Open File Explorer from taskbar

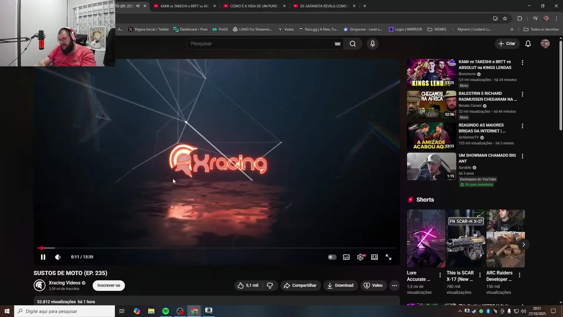151,311
